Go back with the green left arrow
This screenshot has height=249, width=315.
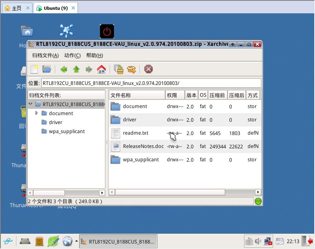click(x=64, y=69)
